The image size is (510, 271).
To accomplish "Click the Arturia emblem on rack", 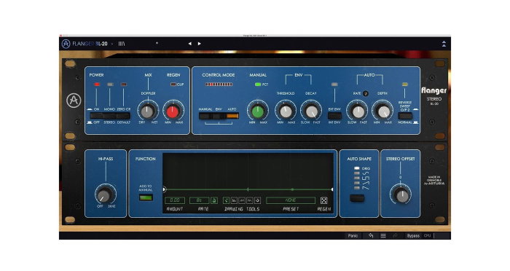I will tap(74, 101).
